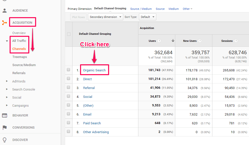Open AdWords in the sidebar
249x145 pixels.
click(19, 81)
